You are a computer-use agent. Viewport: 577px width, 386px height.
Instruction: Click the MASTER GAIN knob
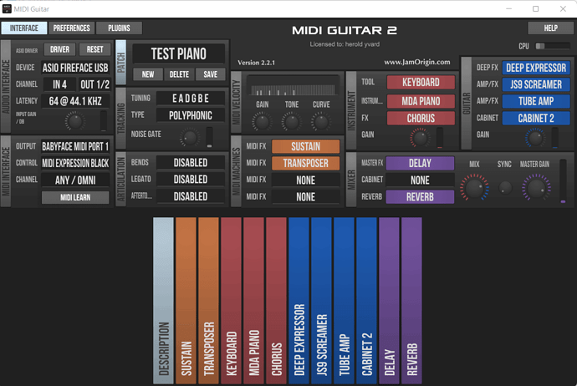pyautogui.click(x=536, y=187)
